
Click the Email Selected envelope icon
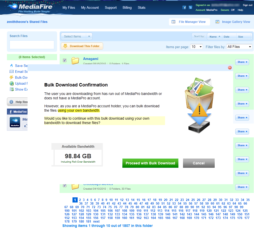point(12,72)
